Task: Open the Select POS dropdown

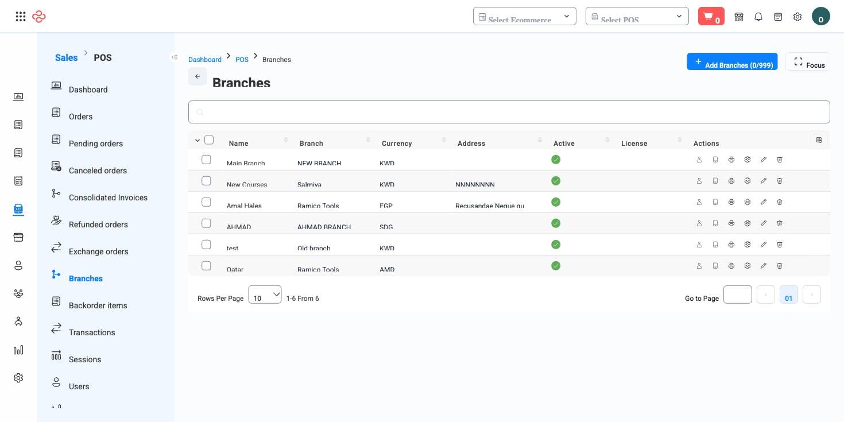Action: [x=637, y=16]
